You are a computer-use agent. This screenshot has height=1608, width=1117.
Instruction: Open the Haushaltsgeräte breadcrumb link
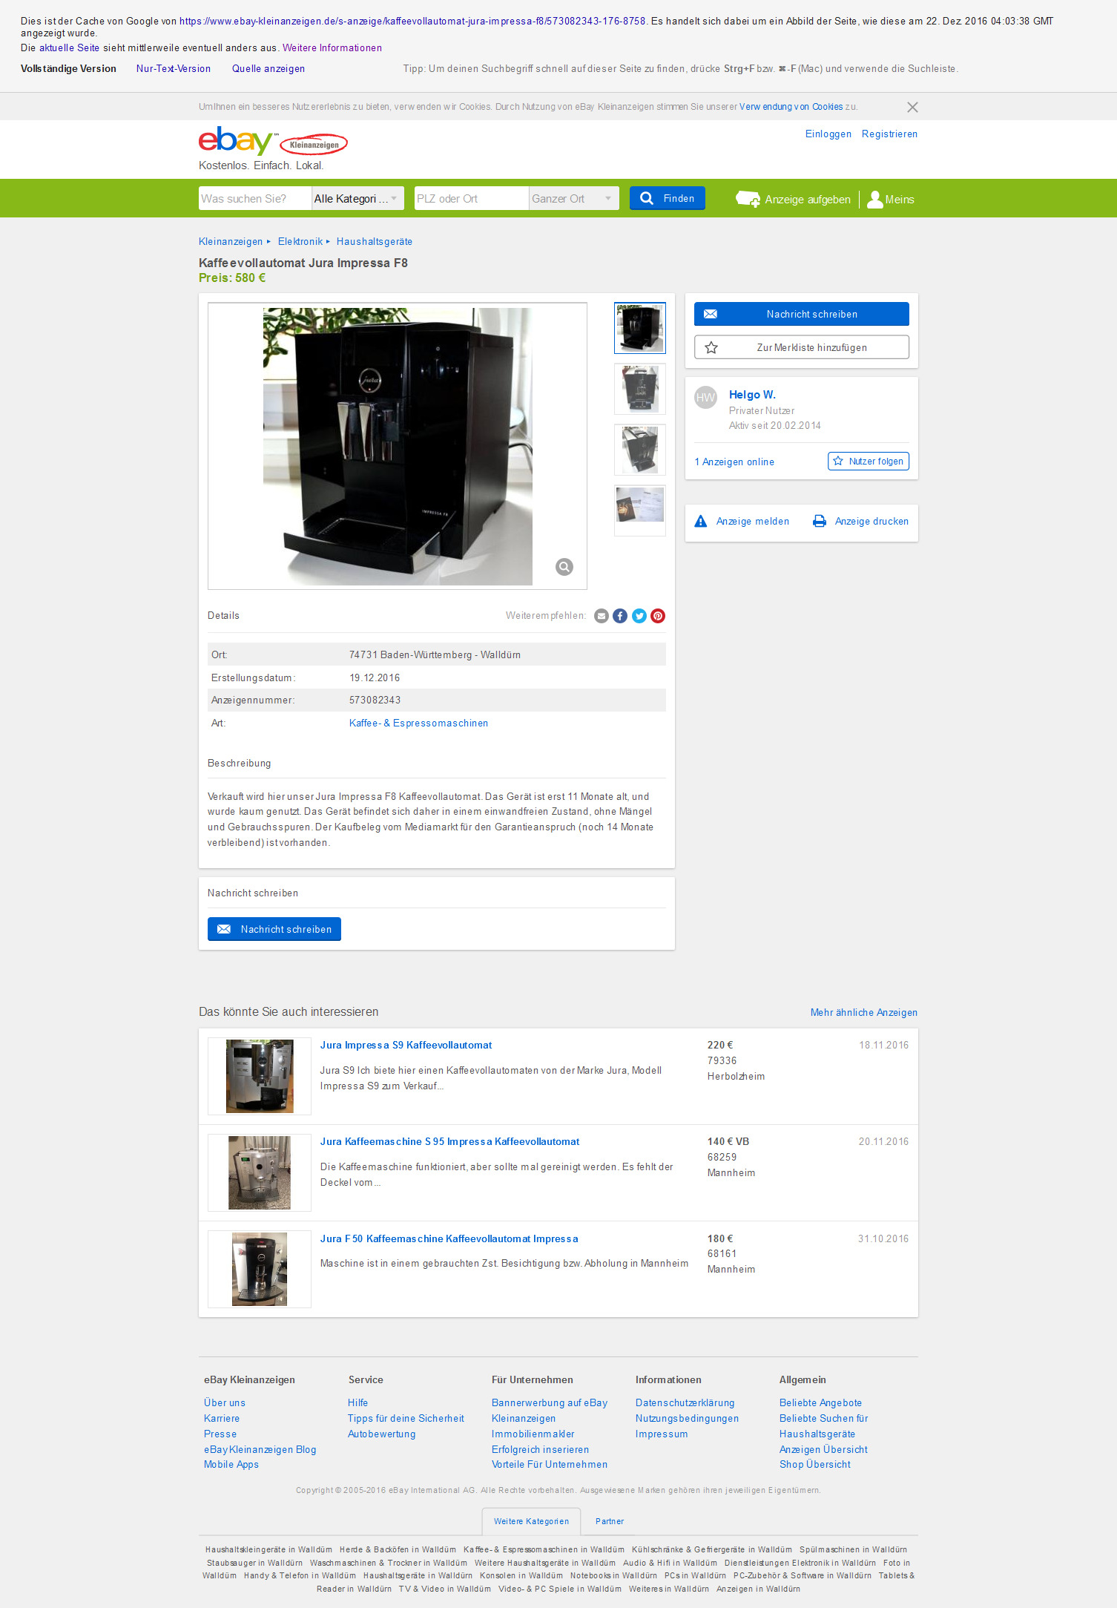[x=375, y=242]
